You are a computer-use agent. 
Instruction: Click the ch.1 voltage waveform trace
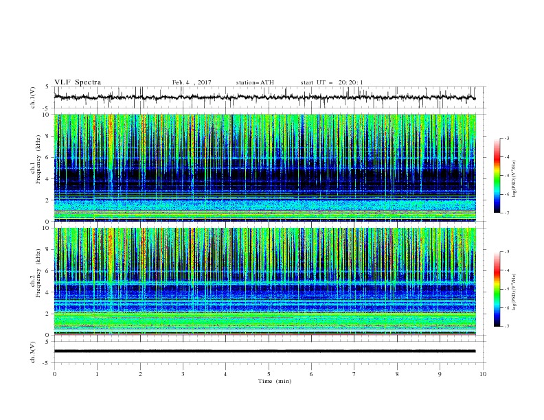tap(264, 97)
